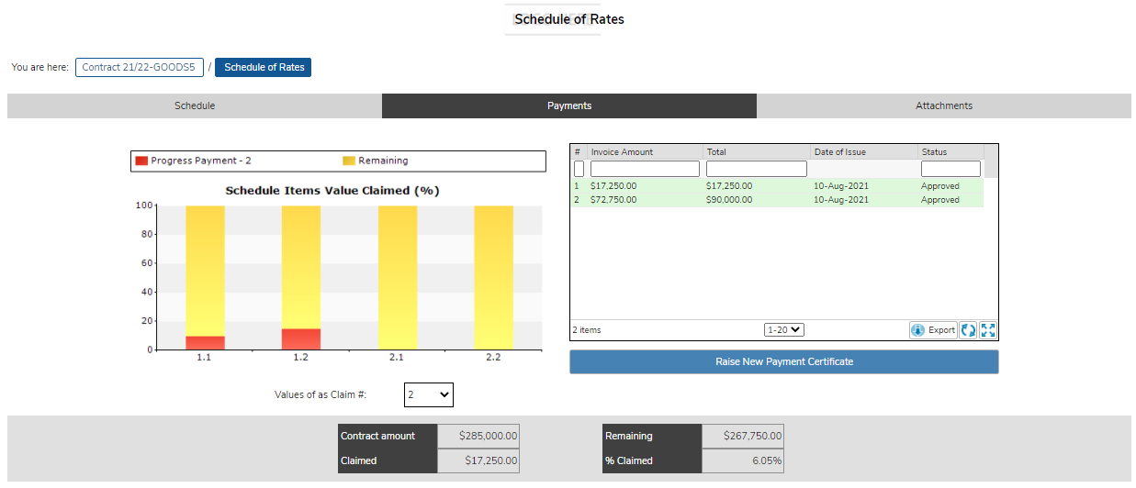The image size is (1136, 488).
Task: Click the red claimed segment of bar 1.1
Action: click(x=205, y=343)
